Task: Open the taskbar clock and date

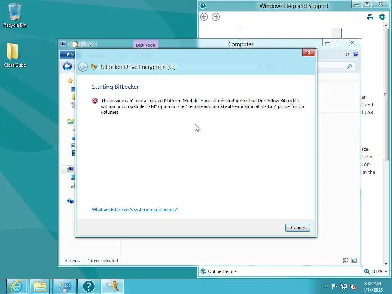Action: (372, 287)
